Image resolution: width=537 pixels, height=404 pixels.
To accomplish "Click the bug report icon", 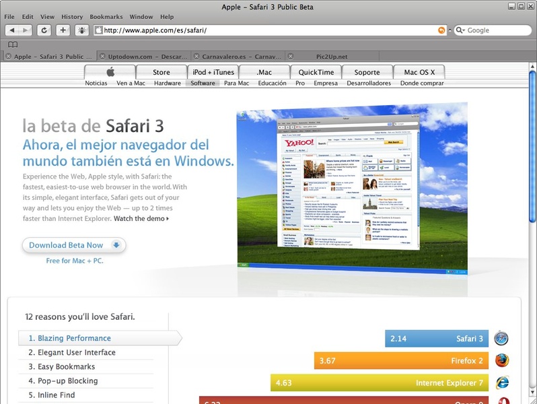I will pyautogui.click(x=81, y=30).
